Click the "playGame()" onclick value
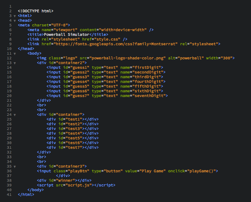Screen dimensions: 251x202 201,171
